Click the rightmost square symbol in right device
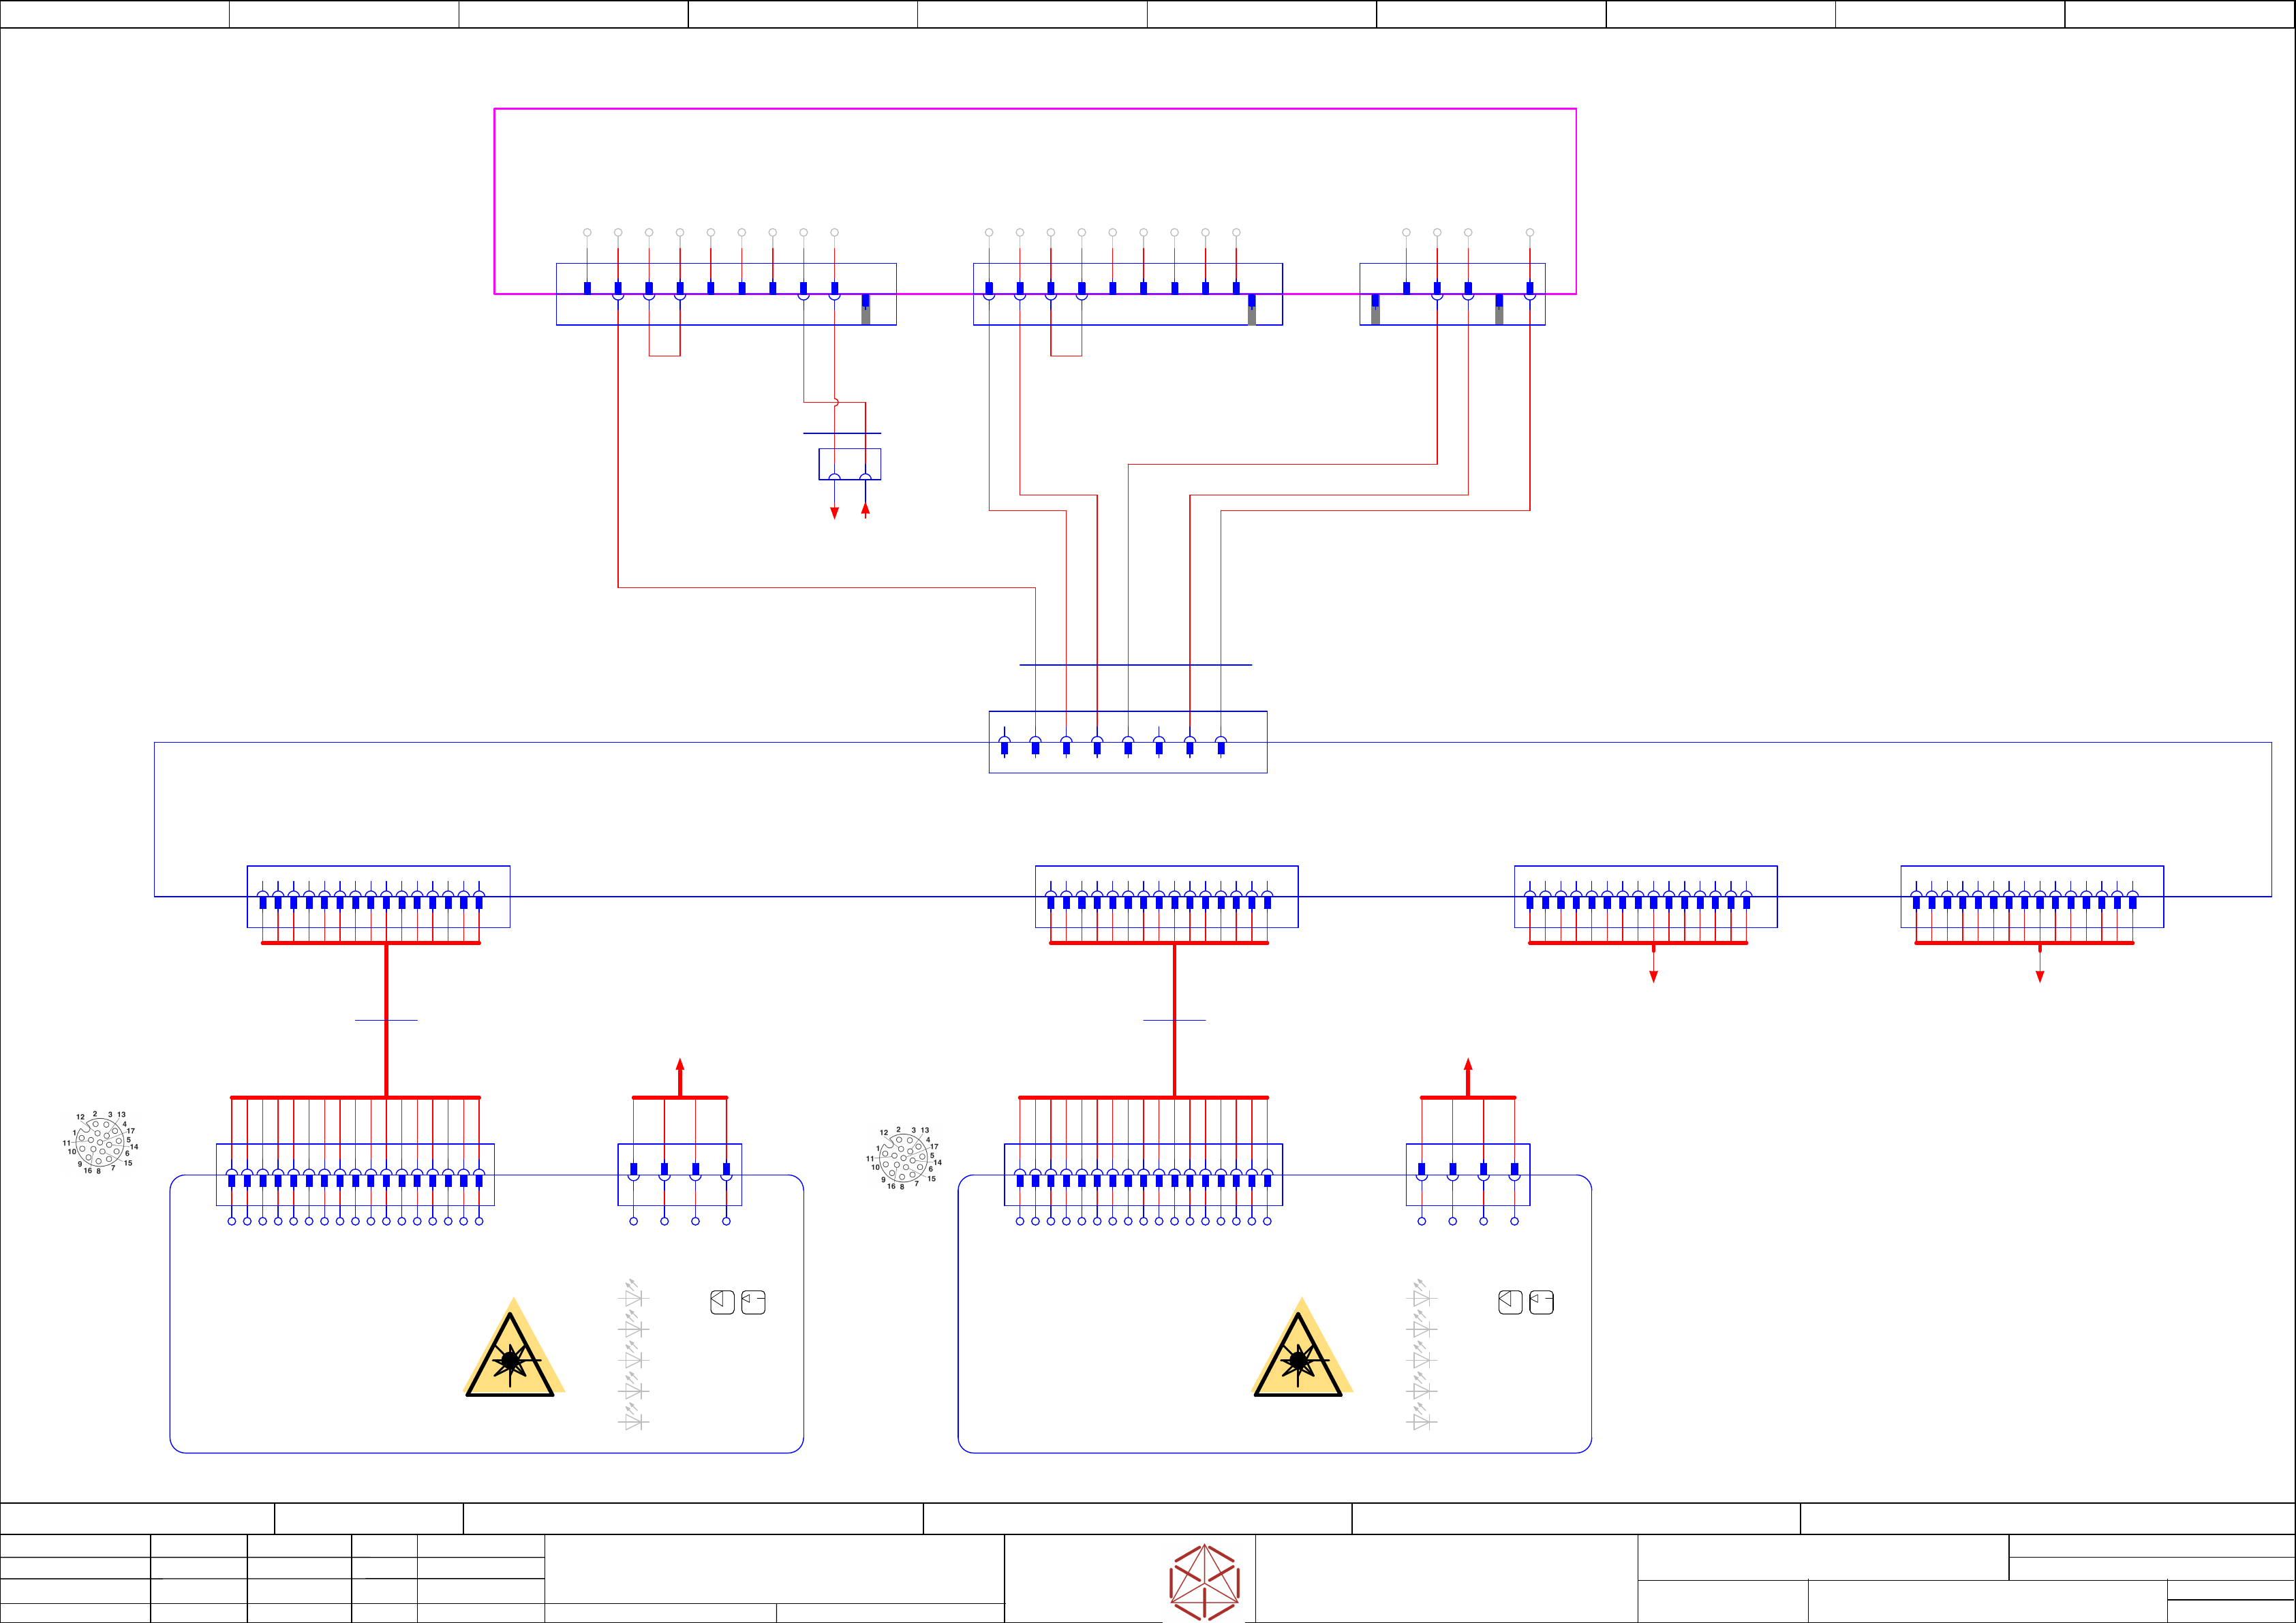 (1542, 1302)
